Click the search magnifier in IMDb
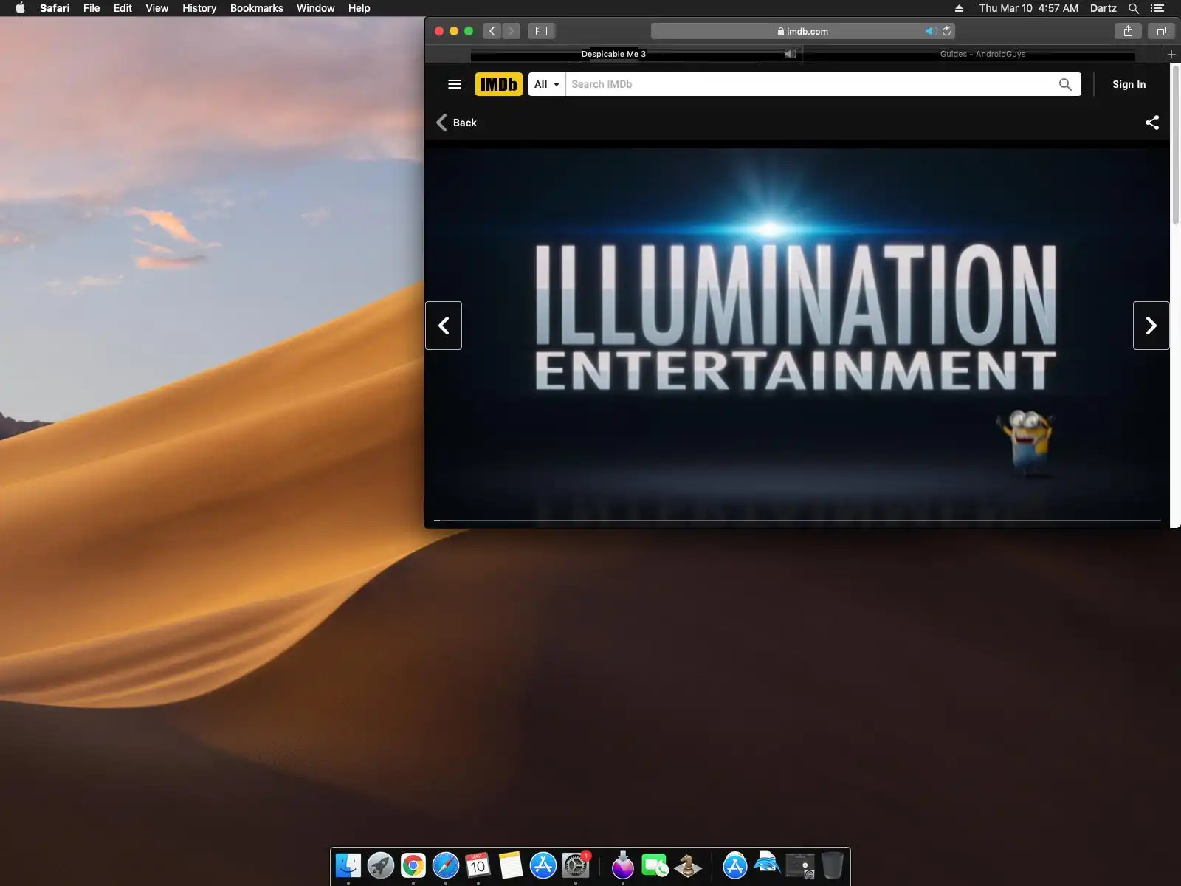Image resolution: width=1181 pixels, height=886 pixels. point(1065,84)
